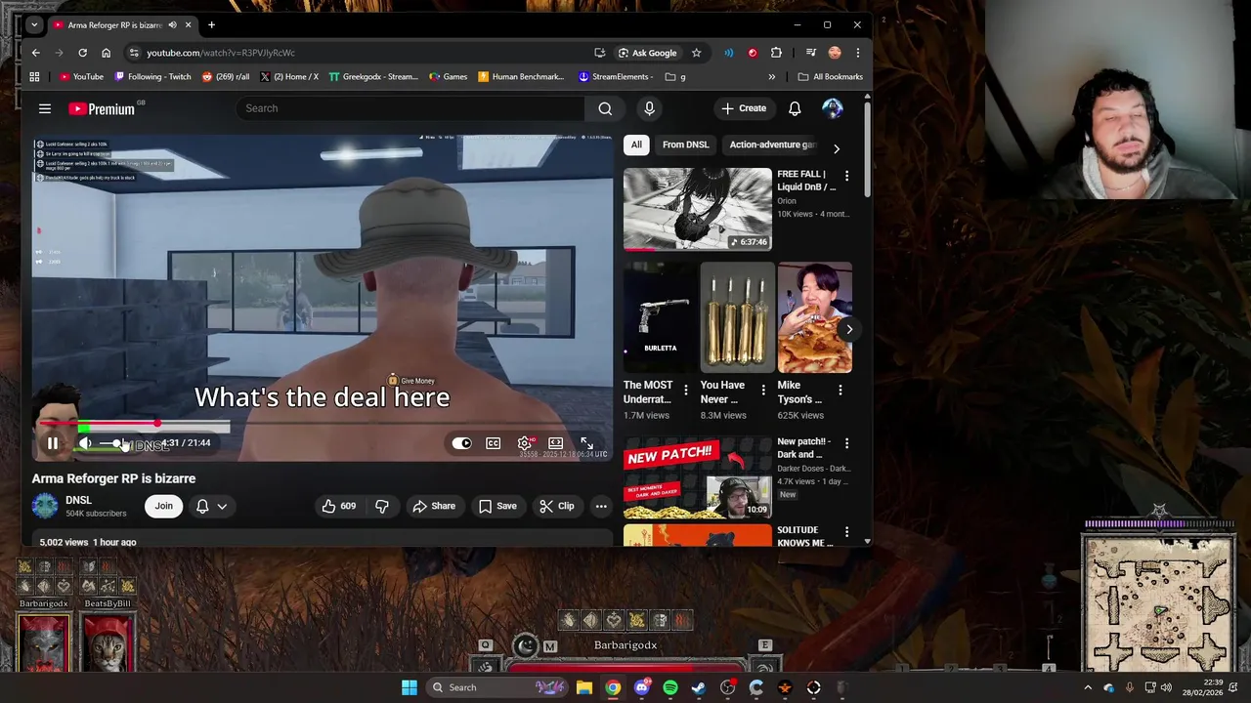Viewport: 1251px width, 703px height.
Task: Advance the Shorts shelf with next arrow
Action: point(848,329)
